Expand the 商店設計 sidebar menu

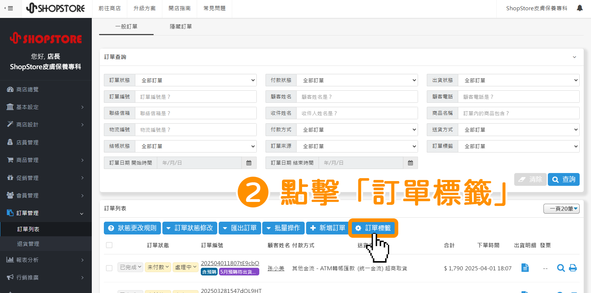tap(46, 124)
